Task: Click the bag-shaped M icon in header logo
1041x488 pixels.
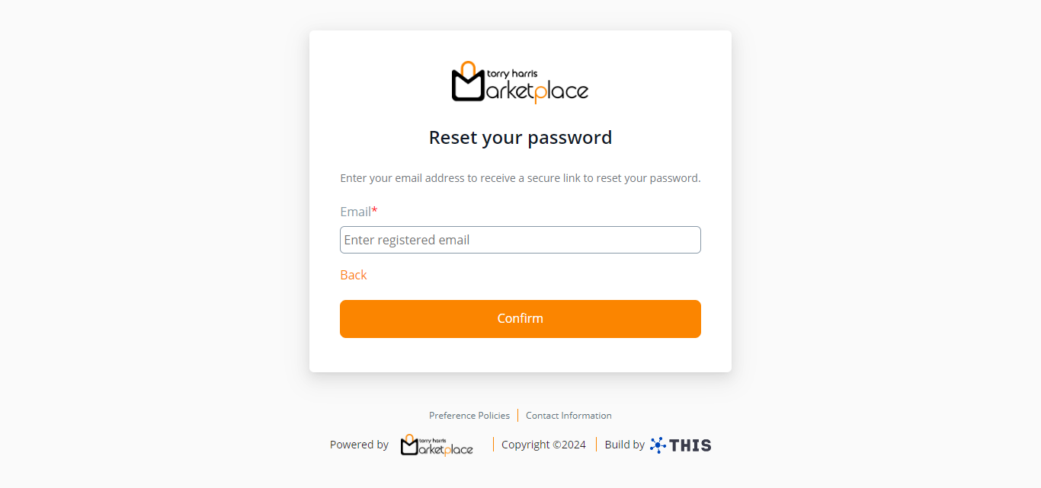Action: coord(468,82)
